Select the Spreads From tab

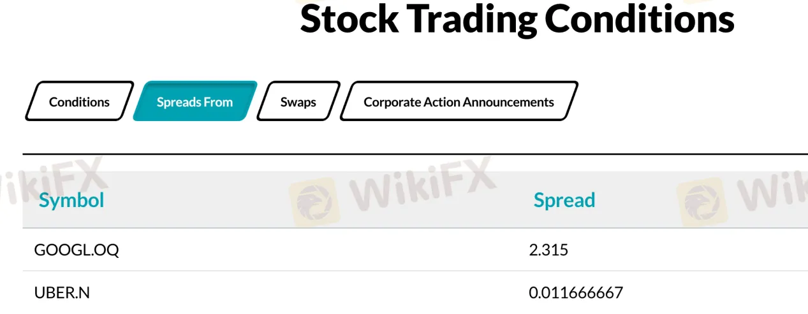[x=195, y=101]
